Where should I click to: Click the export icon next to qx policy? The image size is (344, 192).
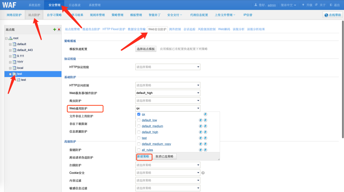click(x=205, y=114)
